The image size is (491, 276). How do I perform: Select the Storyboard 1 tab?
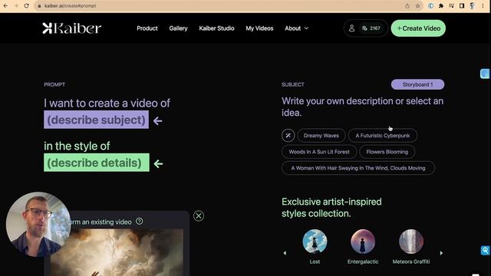(417, 84)
